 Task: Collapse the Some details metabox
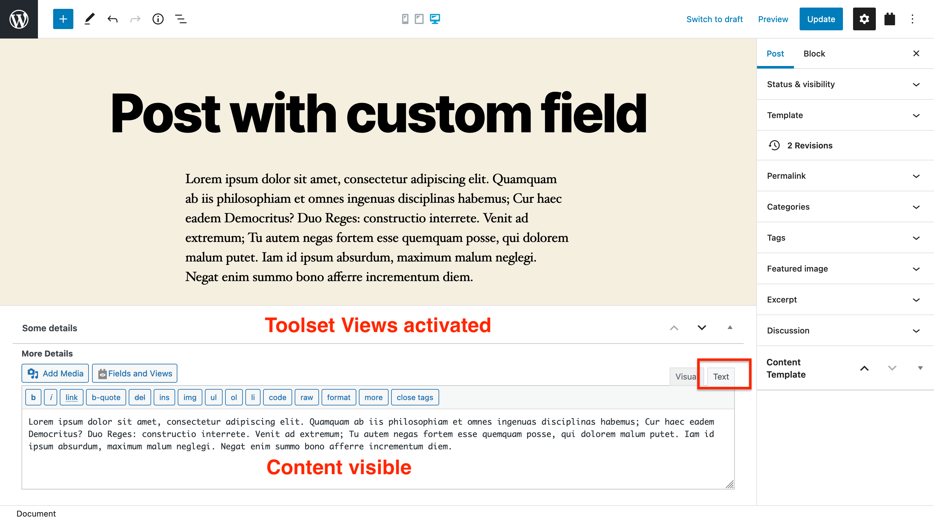(730, 327)
